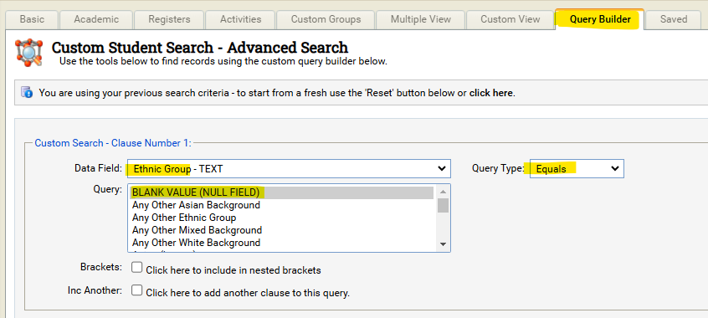Tick the nested brackets checkbox
The height and width of the screenshot is (318, 708).
136,268
